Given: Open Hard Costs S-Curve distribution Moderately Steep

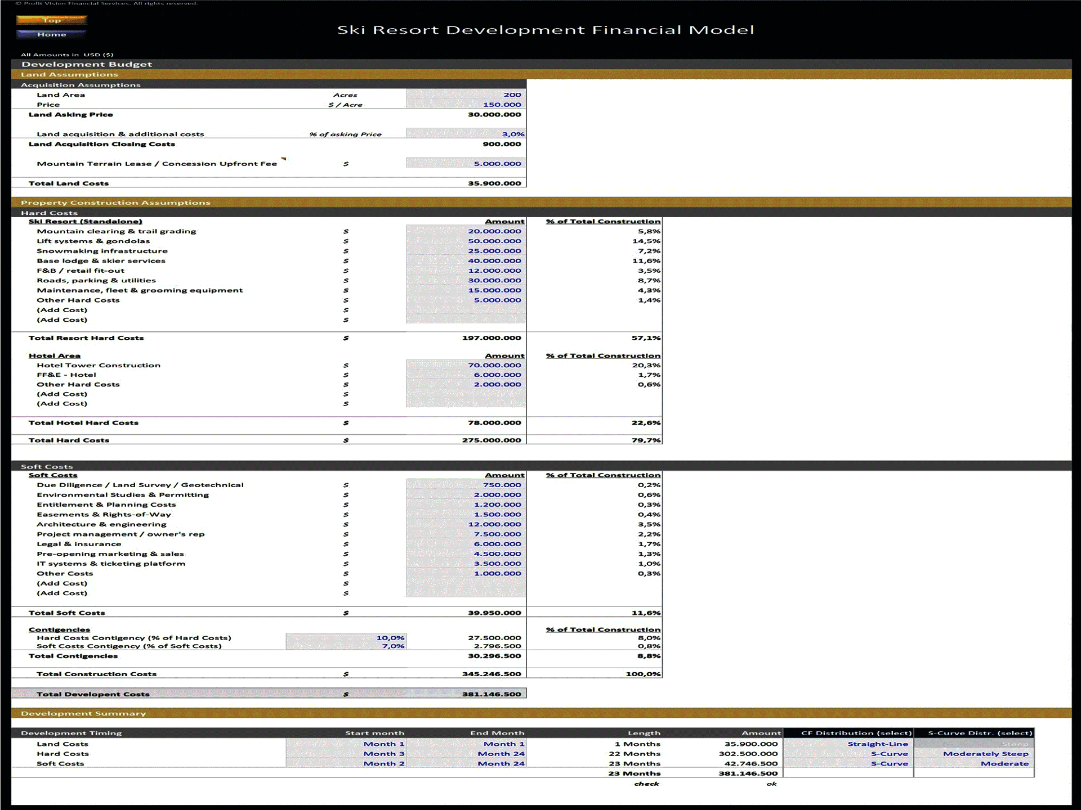Looking at the screenshot, I should tap(974, 754).
